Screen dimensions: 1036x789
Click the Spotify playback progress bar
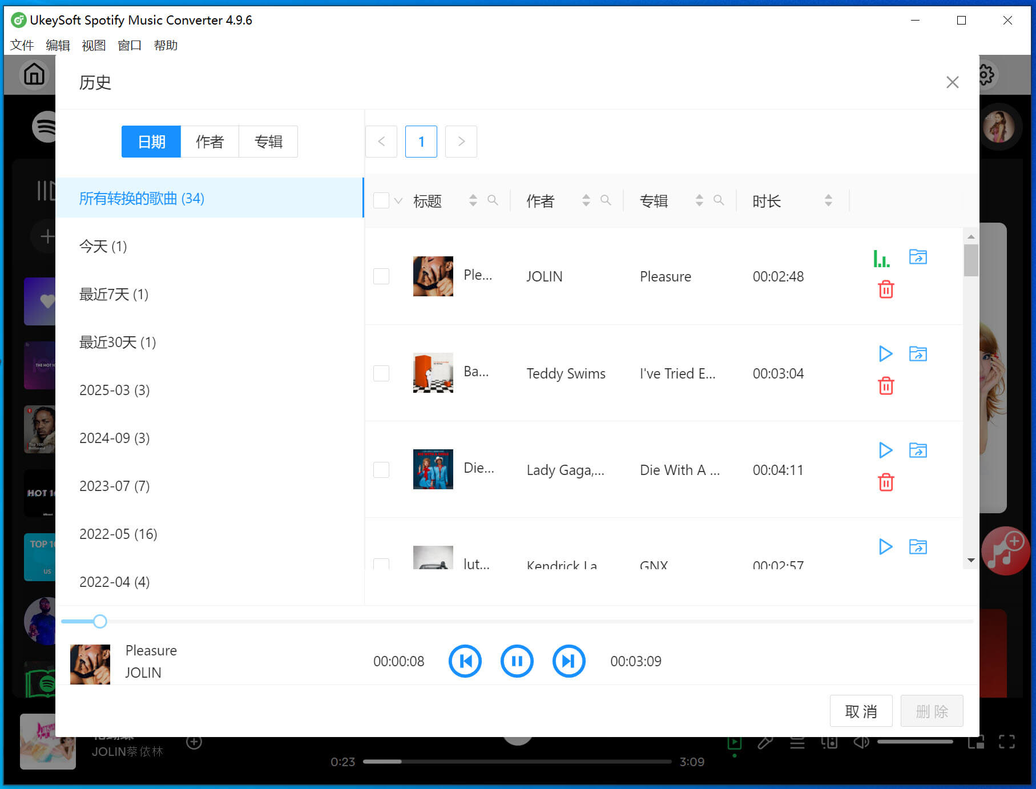[x=517, y=762]
